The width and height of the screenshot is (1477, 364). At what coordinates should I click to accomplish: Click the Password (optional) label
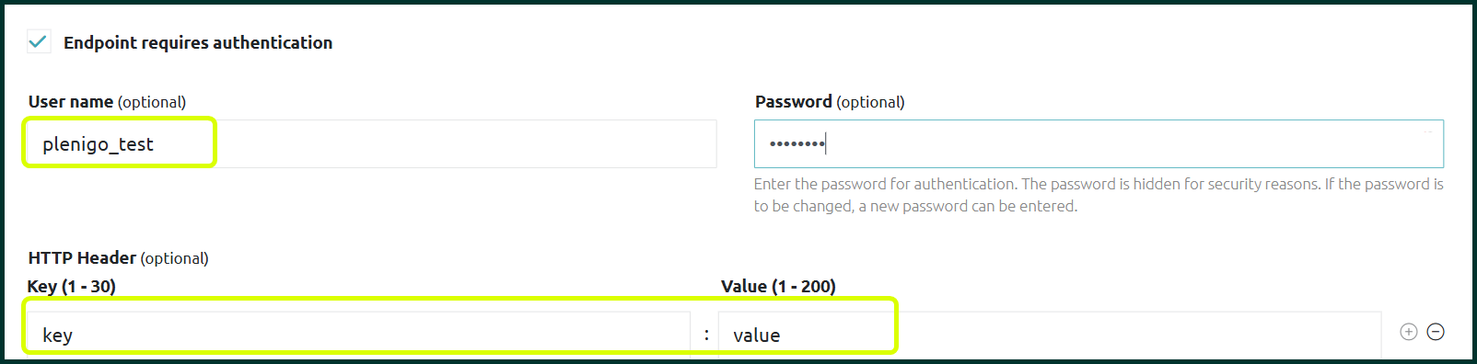tap(830, 102)
